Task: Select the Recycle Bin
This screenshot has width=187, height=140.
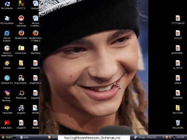Action: coord(178,124)
